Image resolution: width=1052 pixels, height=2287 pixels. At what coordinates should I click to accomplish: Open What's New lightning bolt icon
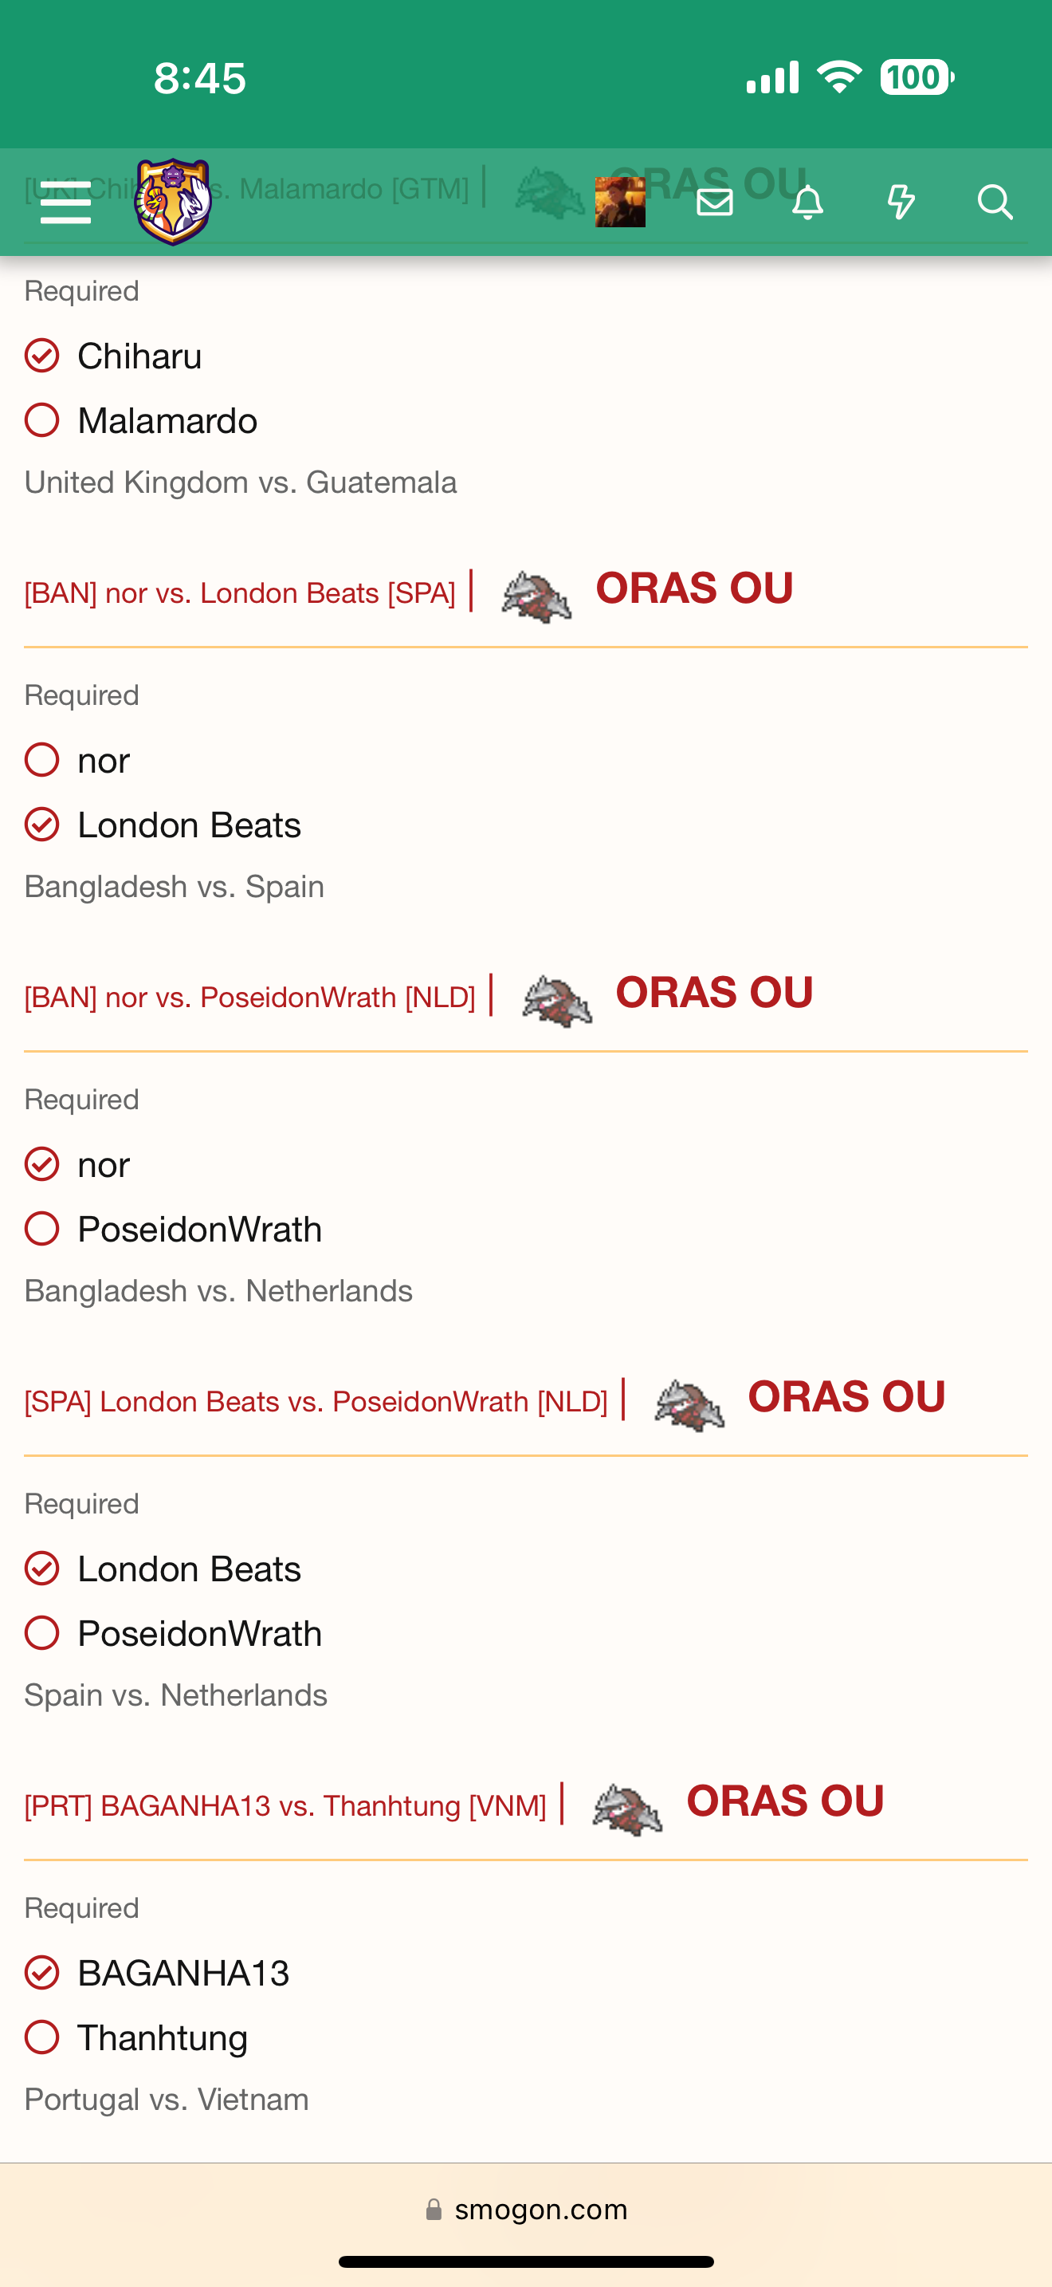coord(901,203)
